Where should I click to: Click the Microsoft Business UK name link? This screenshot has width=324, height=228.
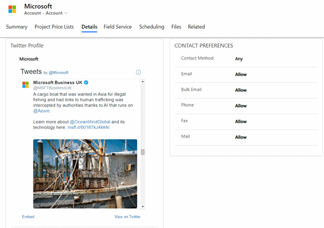pos(57,82)
